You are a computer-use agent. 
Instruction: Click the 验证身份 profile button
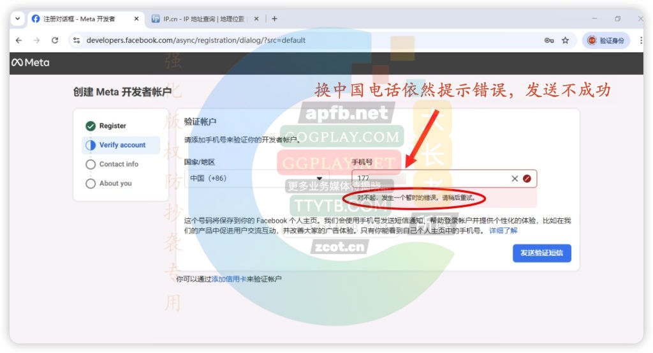606,40
